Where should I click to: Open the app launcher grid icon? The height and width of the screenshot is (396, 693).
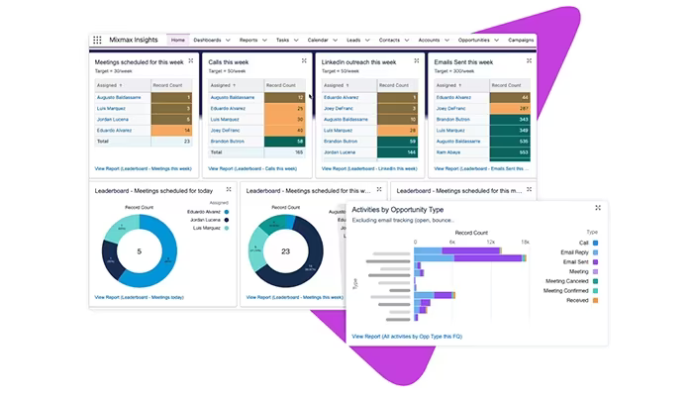97,41
